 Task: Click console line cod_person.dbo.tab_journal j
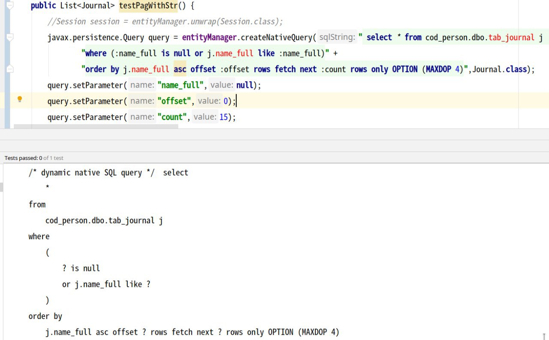tap(104, 221)
